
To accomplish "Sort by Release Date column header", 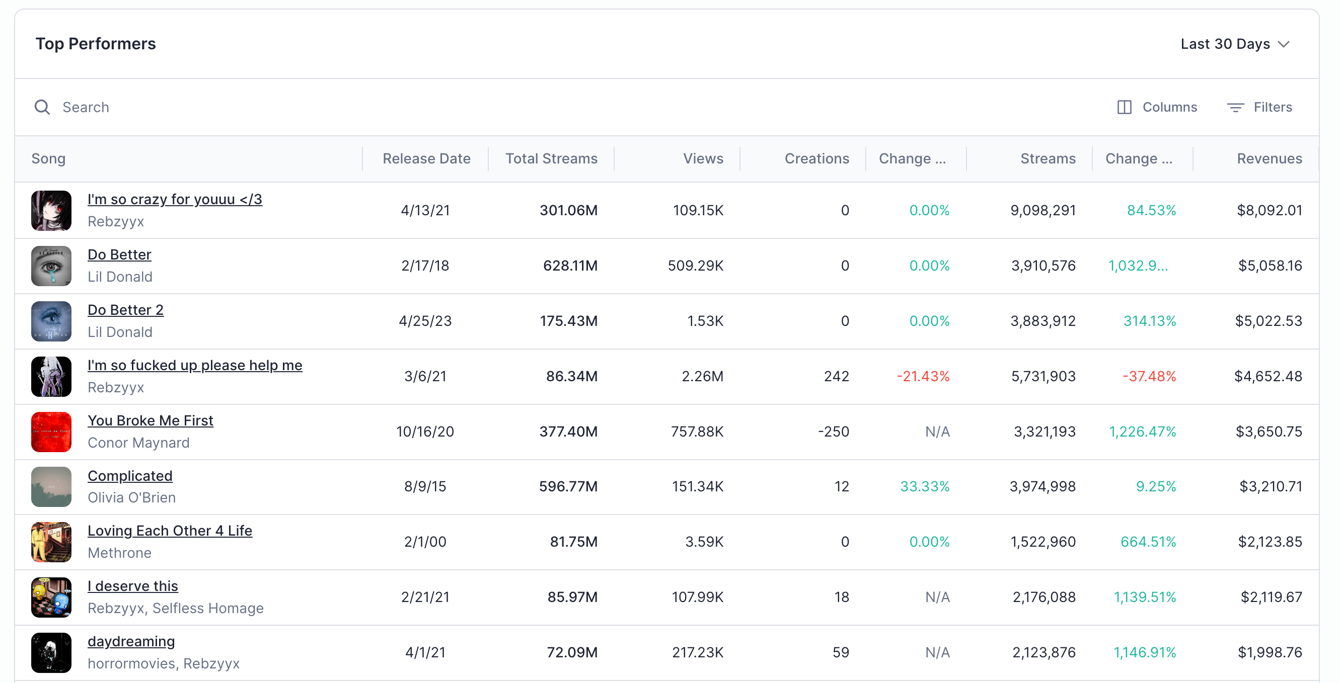I will (x=426, y=158).
